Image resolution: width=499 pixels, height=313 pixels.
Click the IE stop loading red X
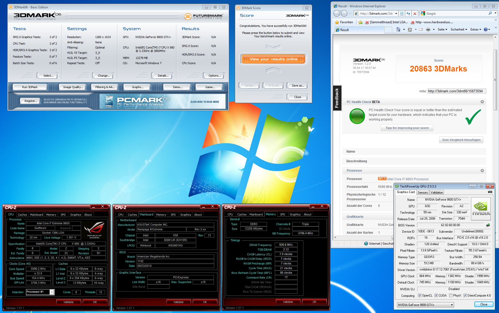click(x=415, y=13)
